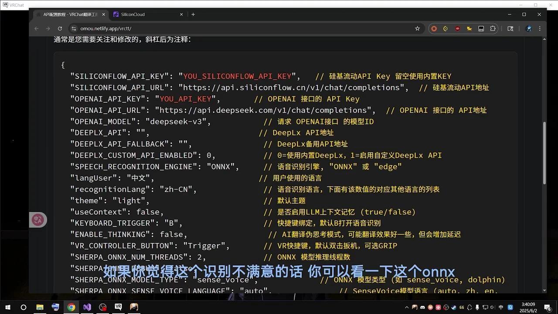Viewport: 558px width, 314px height.
Task: Click the "SHERPA_ONNX_NUM_THREADS" key
Action: 129,258
